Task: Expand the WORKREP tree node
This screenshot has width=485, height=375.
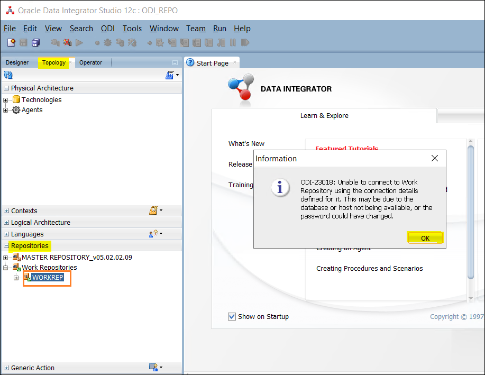Action: pyautogui.click(x=16, y=278)
